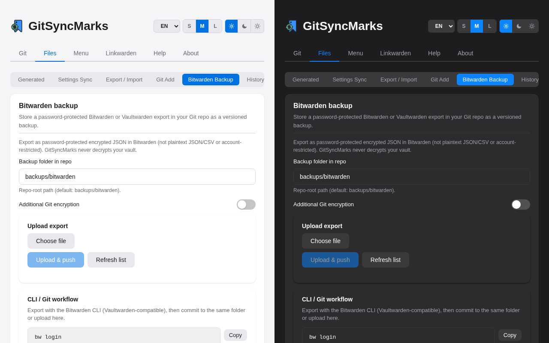
Task: Set size to L in light panel
Action: [x=215, y=26]
